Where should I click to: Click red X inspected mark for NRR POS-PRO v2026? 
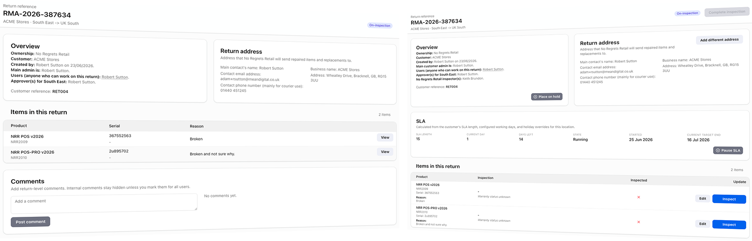638,222
